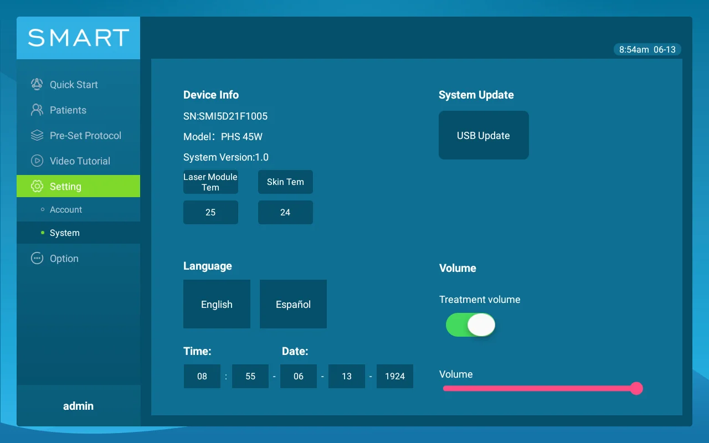Click the Skin Tem button
Viewport: 709px width, 443px height.
point(285,182)
